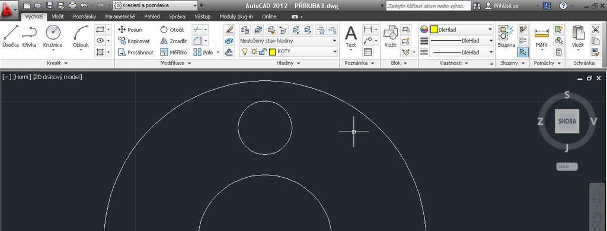Toggle the KOTY layer freeze sun icon
Screen dimensions: 607x231
click(x=254, y=51)
